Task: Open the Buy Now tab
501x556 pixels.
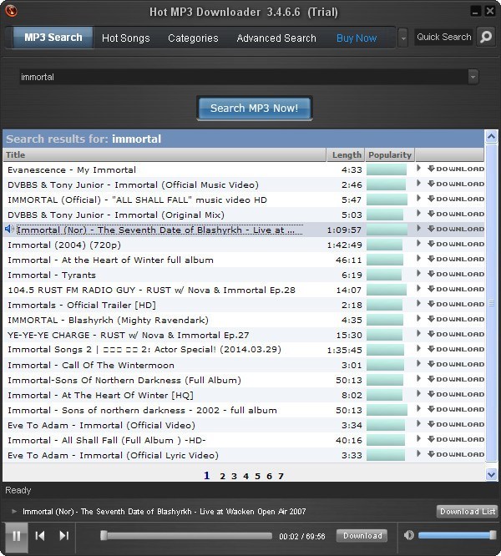Action: click(x=357, y=38)
